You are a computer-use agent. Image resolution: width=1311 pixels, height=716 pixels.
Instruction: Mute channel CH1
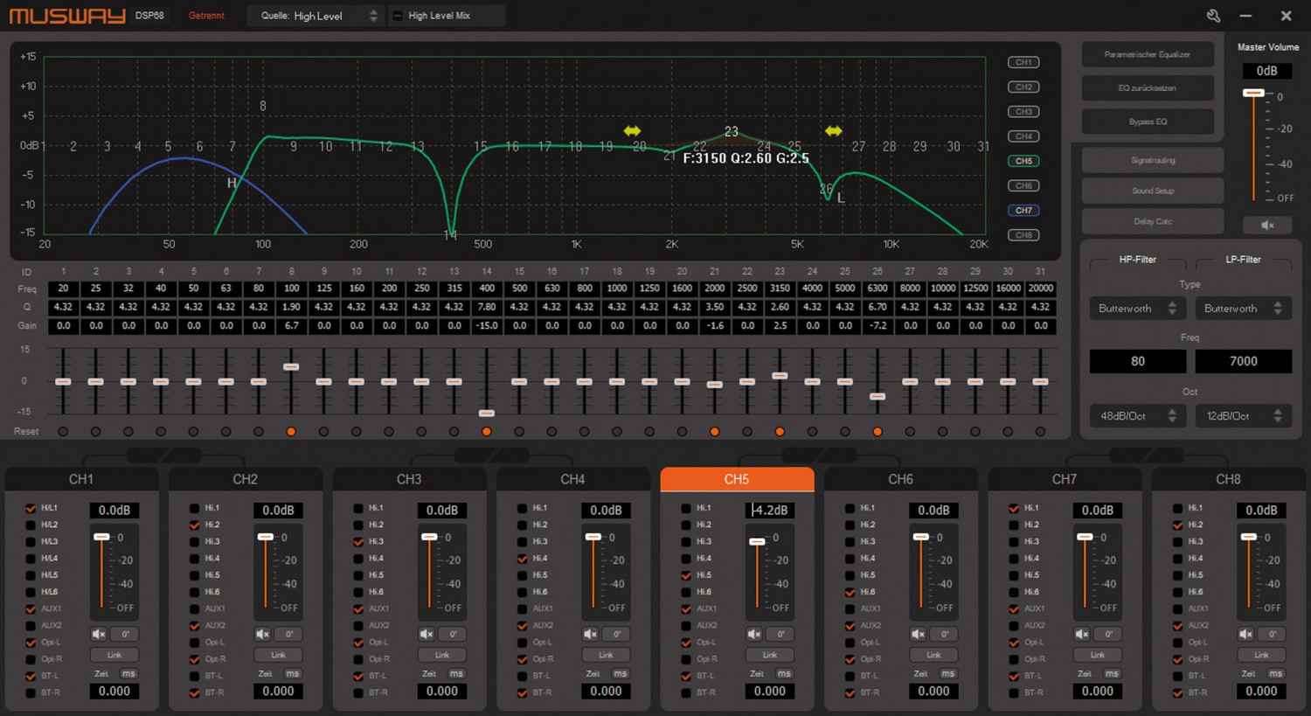click(x=99, y=634)
